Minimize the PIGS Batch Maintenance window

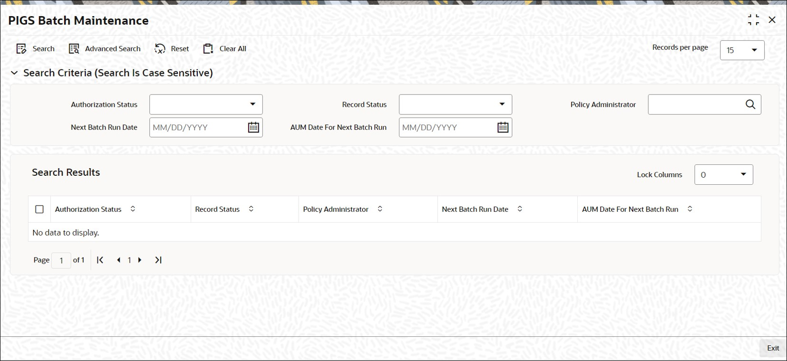pos(753,20)
